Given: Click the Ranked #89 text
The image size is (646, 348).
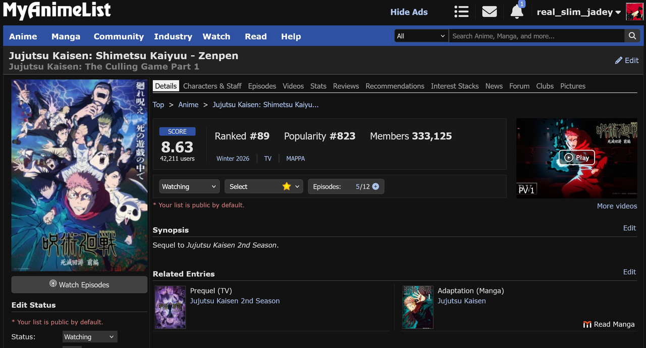Looking at the screenshot, I should point(242,136).
